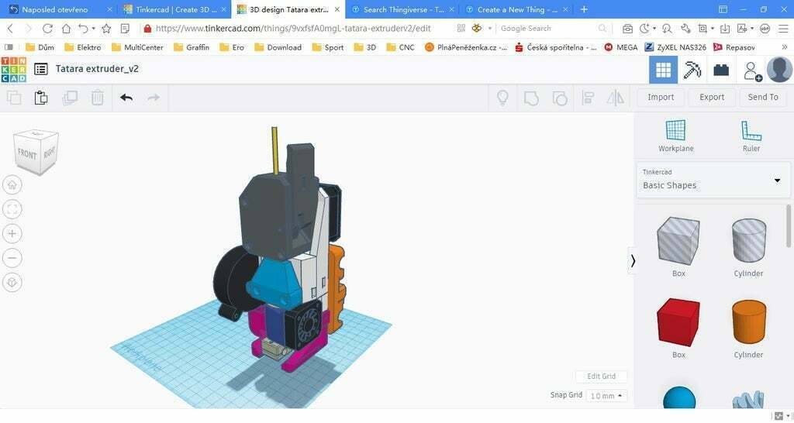This screenshot has height=423, width=794.
Task: Switch to the Create a New Thing tab
Action: tap(517, 9)
